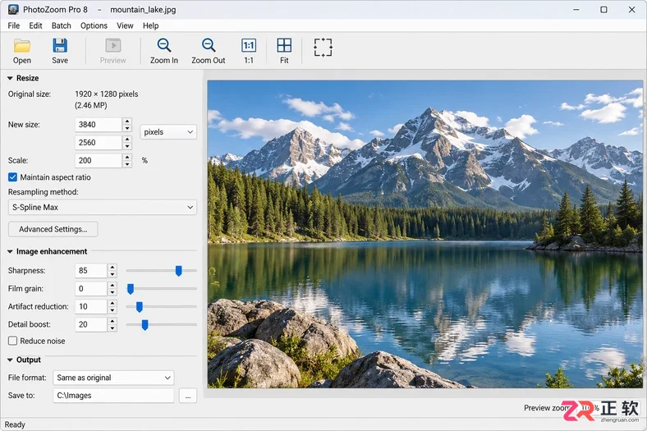Screen dimensions: 647x431
Task: Collapse the Output section
Action: (x=11, y=360)
